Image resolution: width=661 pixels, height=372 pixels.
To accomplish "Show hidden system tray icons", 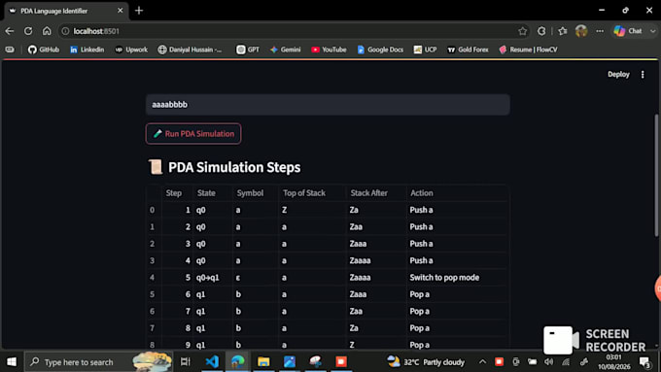I will (483, 361).
